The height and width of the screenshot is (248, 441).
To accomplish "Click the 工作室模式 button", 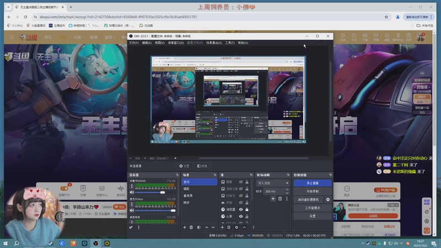I will click(x=313, y=208).
